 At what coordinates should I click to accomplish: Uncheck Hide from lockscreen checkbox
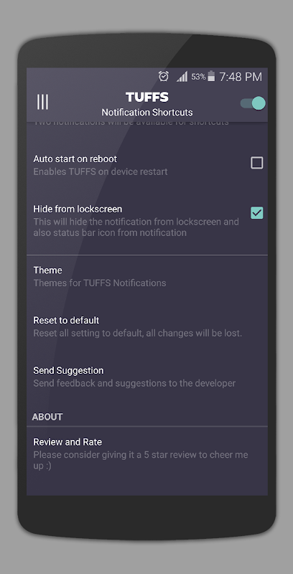pos(257,212)
